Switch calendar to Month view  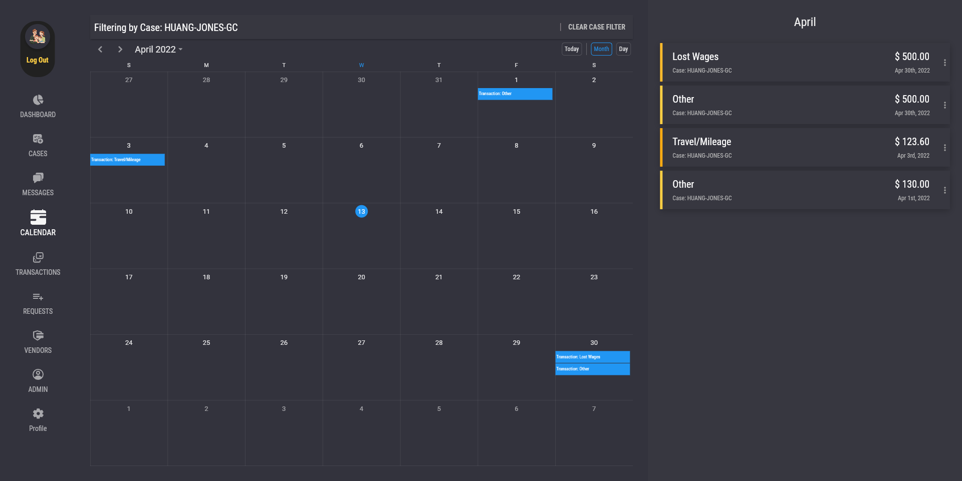tap(601, 49)
